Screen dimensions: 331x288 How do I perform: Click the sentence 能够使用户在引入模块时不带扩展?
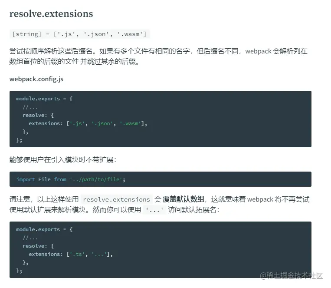click(x=63, y=160)
